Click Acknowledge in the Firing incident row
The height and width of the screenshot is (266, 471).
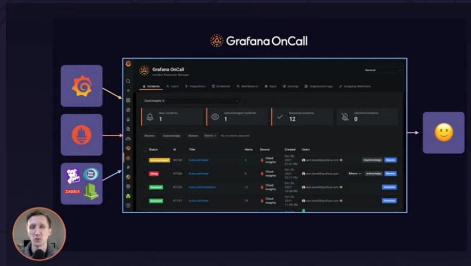(374, 174)
